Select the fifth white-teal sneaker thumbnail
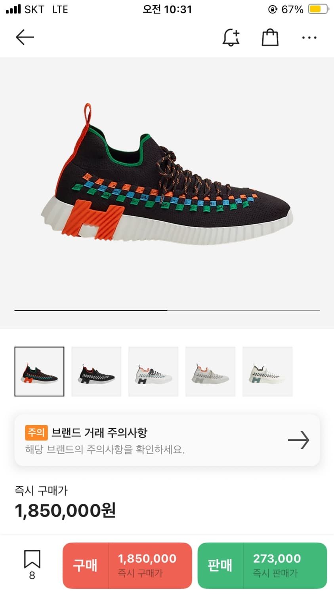 pos(267,371)
